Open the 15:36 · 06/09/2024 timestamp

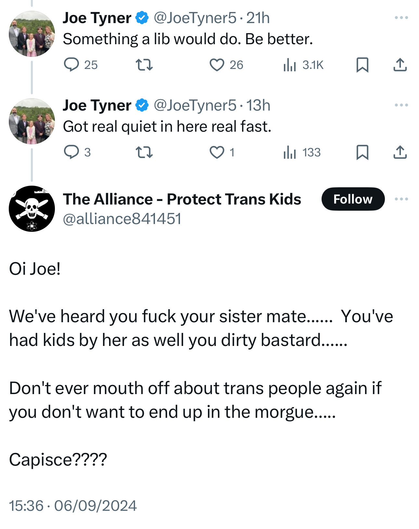pyautogui.click(x=73, y=506)
